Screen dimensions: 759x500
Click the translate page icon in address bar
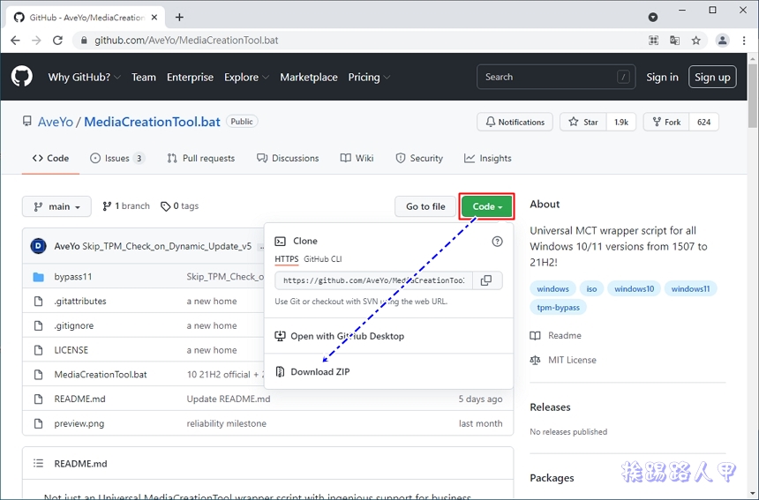pos(675,41)
